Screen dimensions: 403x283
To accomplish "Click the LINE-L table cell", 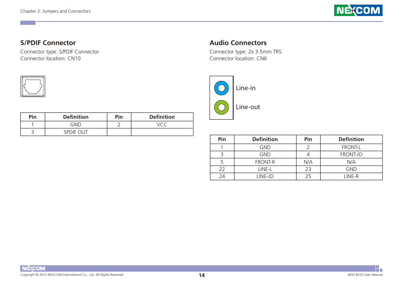I will (x=265, y=169).
